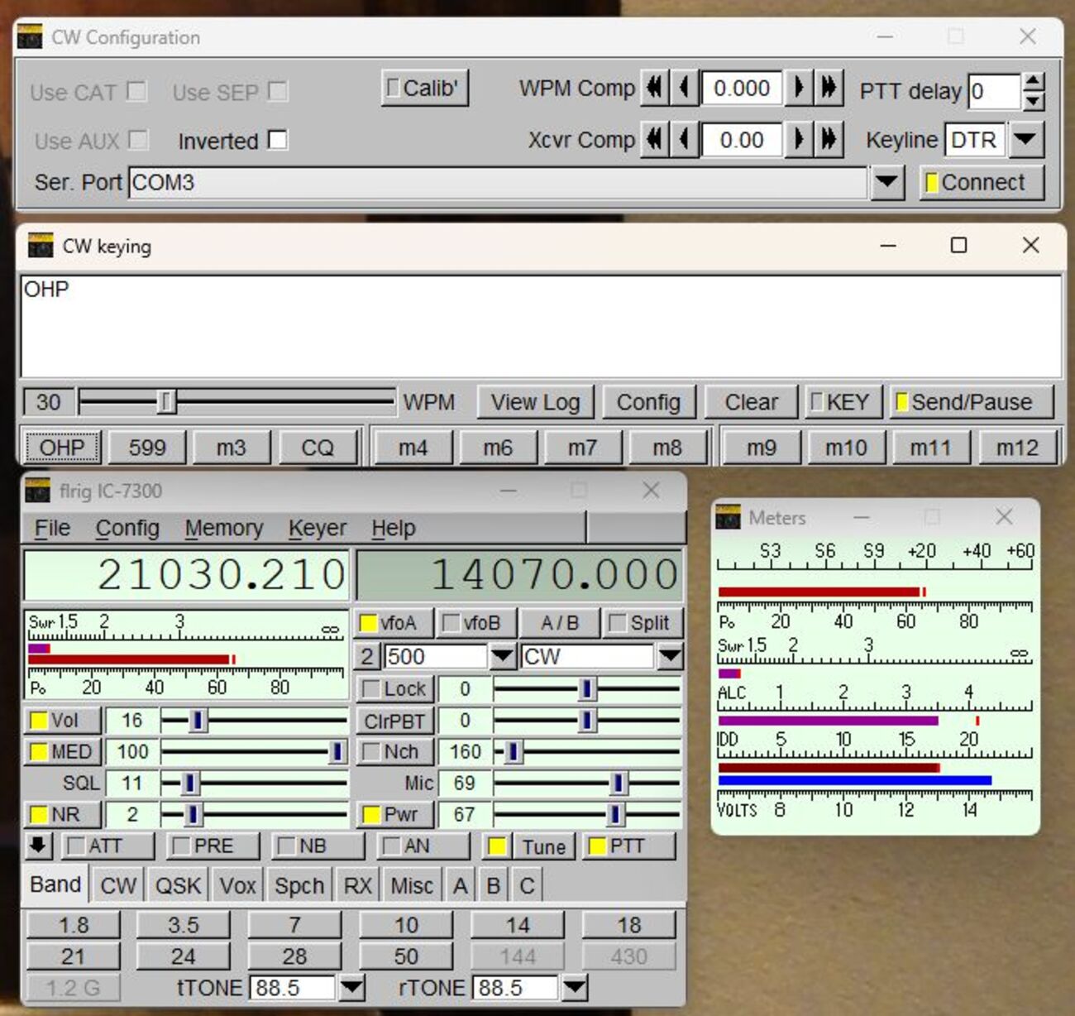The image size is (1075, 1016).
Task: Toggle Send/Pause in CW keying
Action: pos(971,402)
